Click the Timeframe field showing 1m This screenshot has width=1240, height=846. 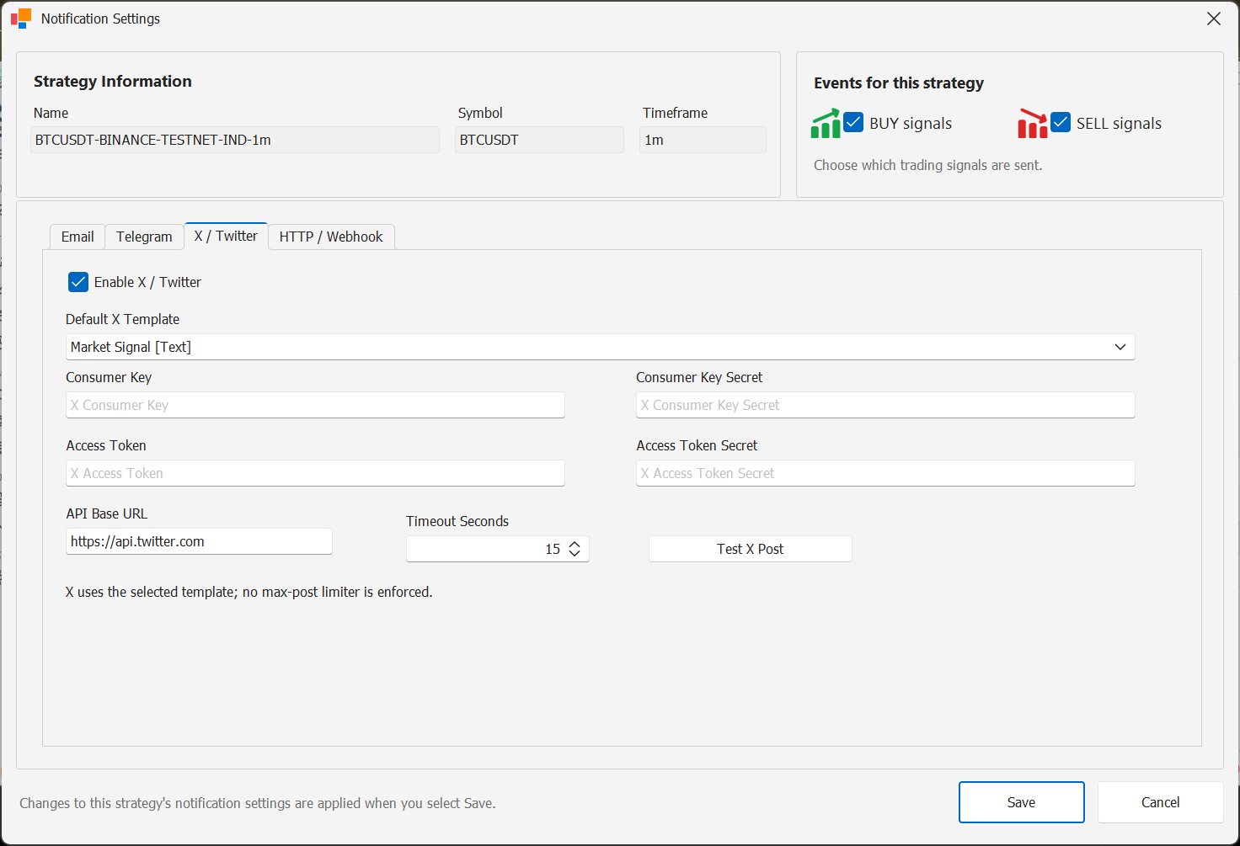coord(703,140)
